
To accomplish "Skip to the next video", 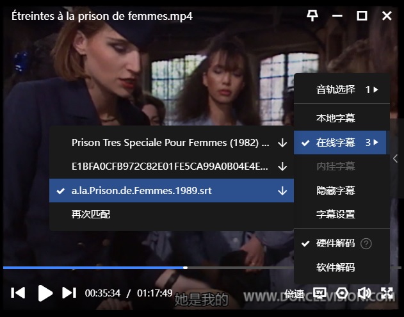I will point(69,293).
